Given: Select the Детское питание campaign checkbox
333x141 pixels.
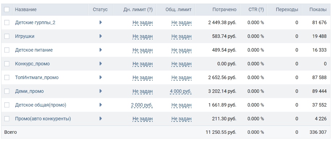Looking at the screenshot, I should (x=7, y=50).
